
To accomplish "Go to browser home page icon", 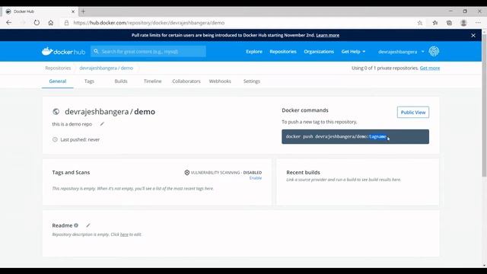I will 51,23.
